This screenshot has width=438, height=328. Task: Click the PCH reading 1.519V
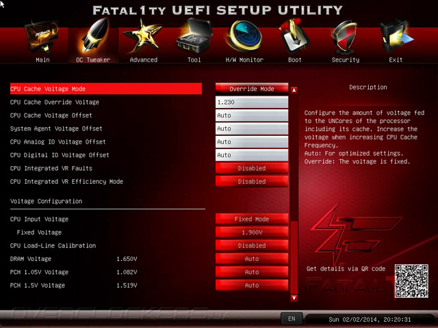tap(127, 286)
